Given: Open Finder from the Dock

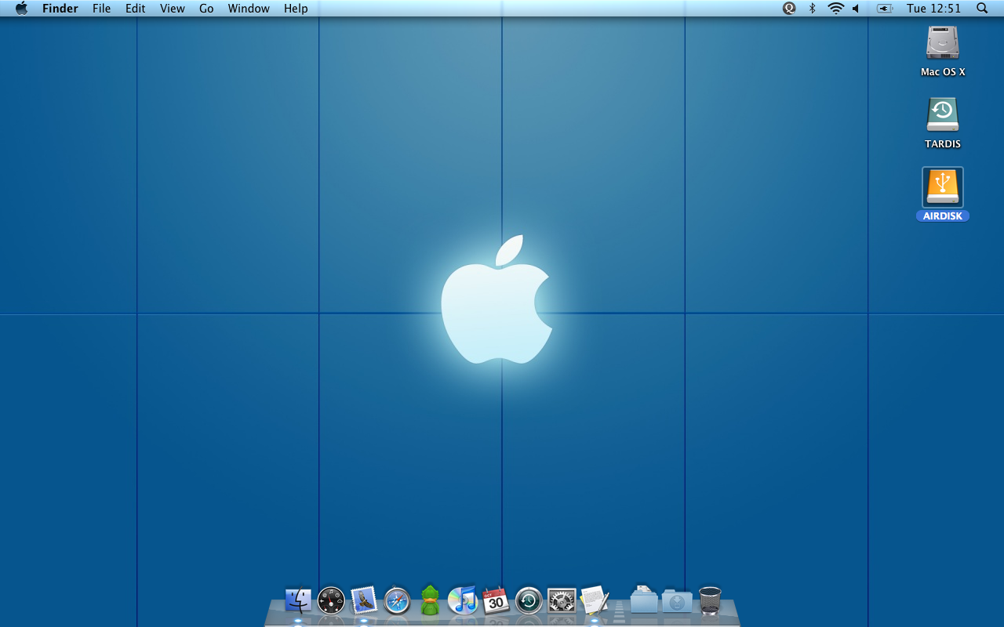Looking at the screenshot, I should 298,600.
